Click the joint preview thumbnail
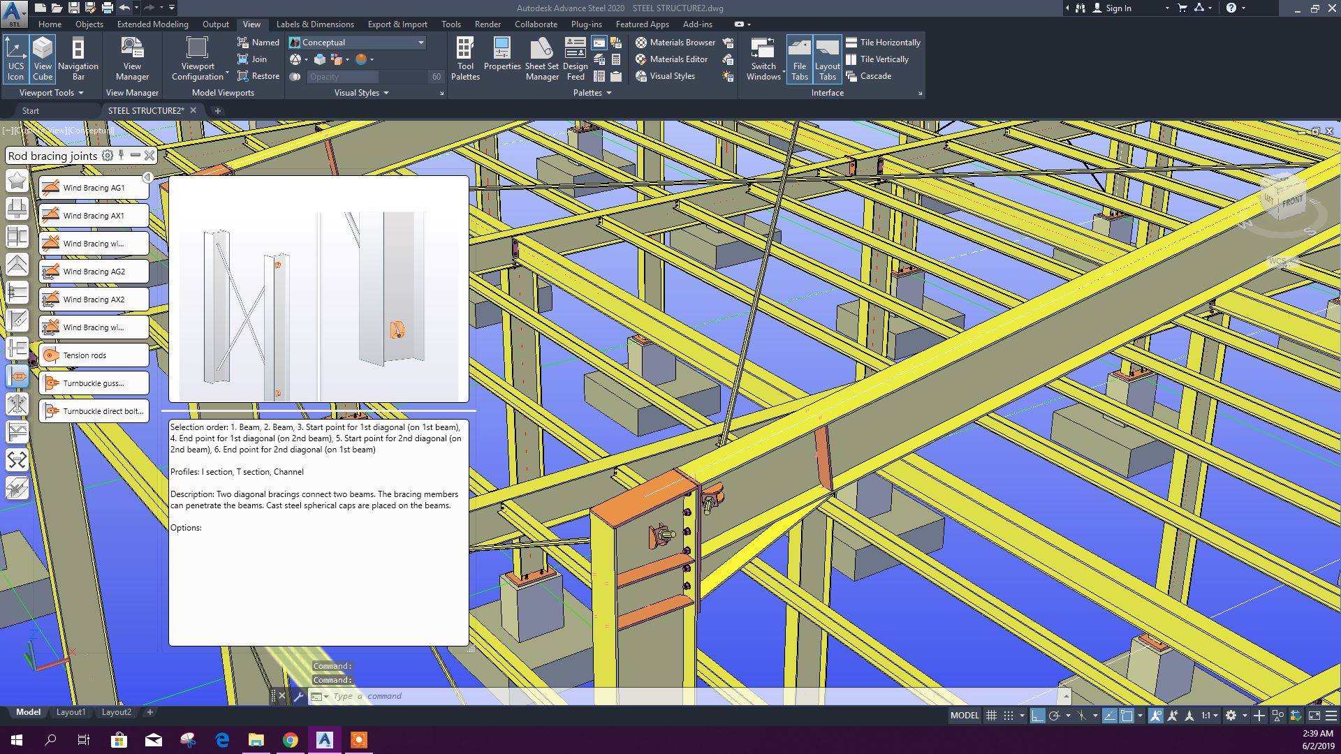 [x=318, y=289]
